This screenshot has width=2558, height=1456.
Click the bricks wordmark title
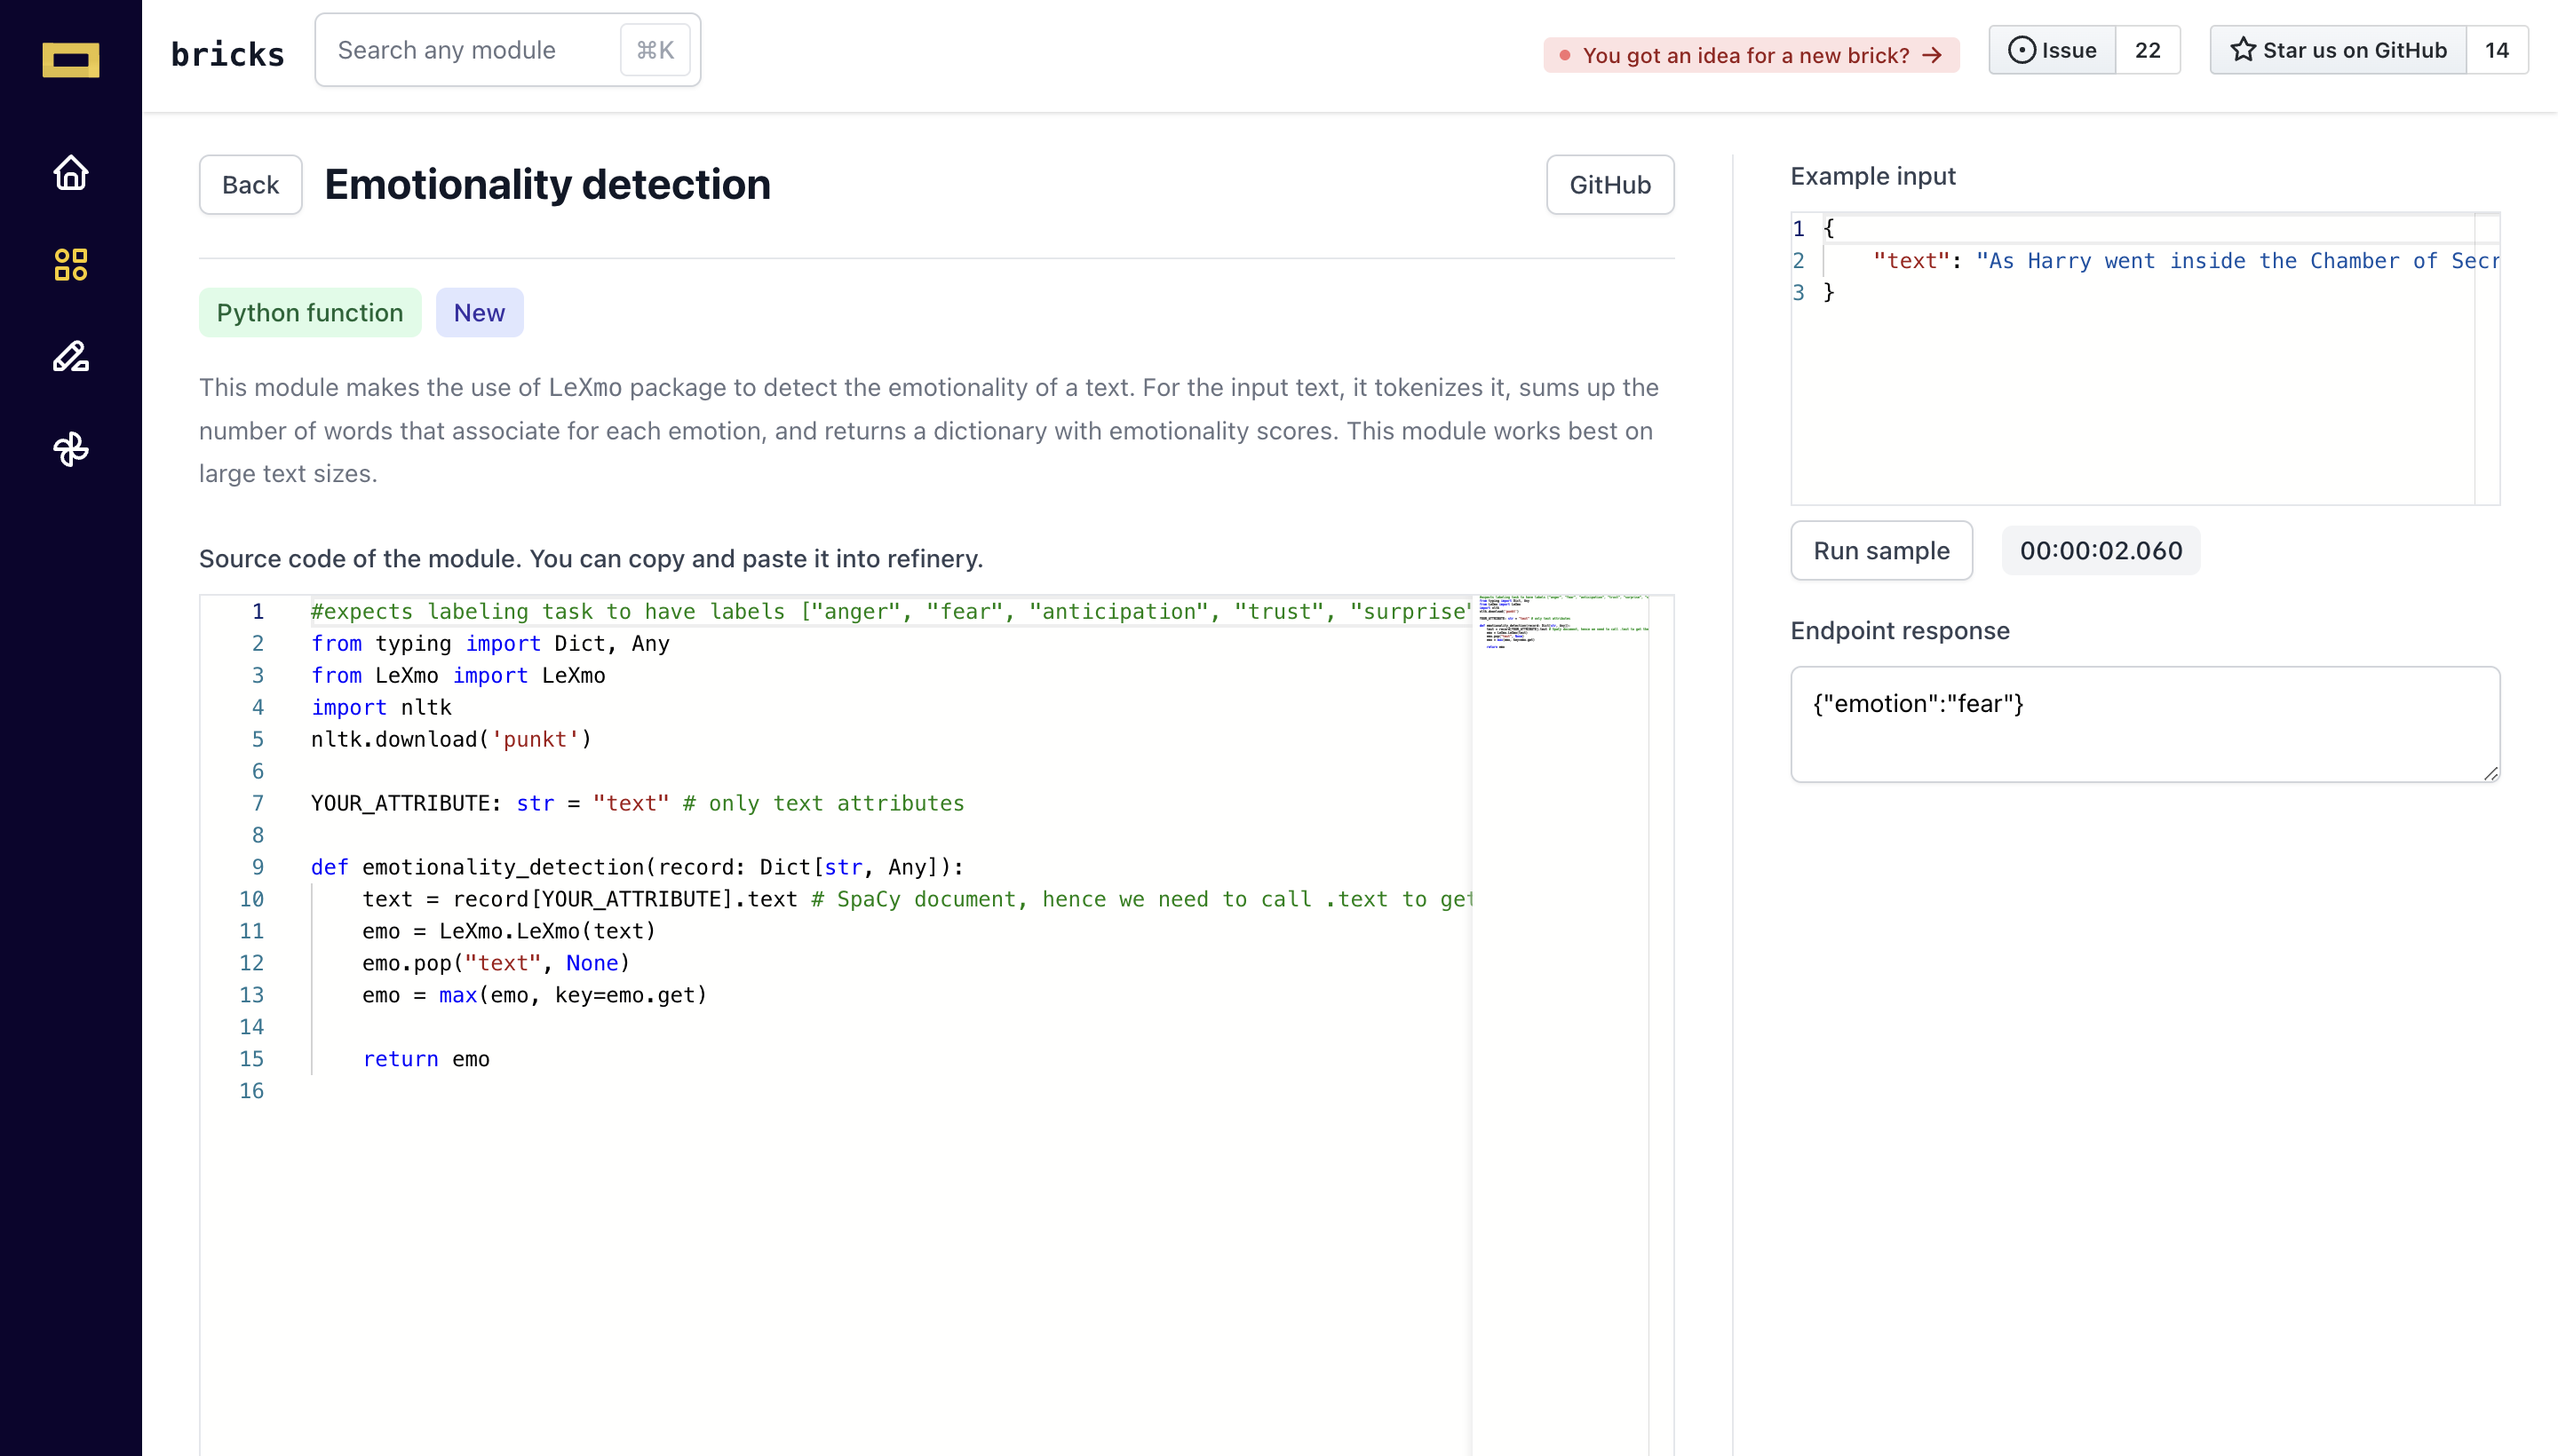[x=228, y=54]
